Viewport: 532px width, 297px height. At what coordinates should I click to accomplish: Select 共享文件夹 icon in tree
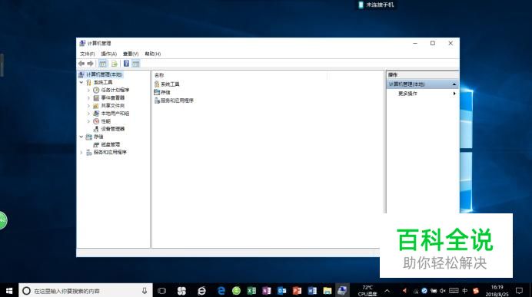pyautogui.click(x=96, y=106)
